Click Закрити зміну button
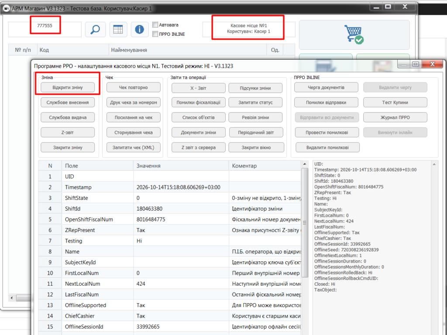447x335 pixels. click(68, 147)
